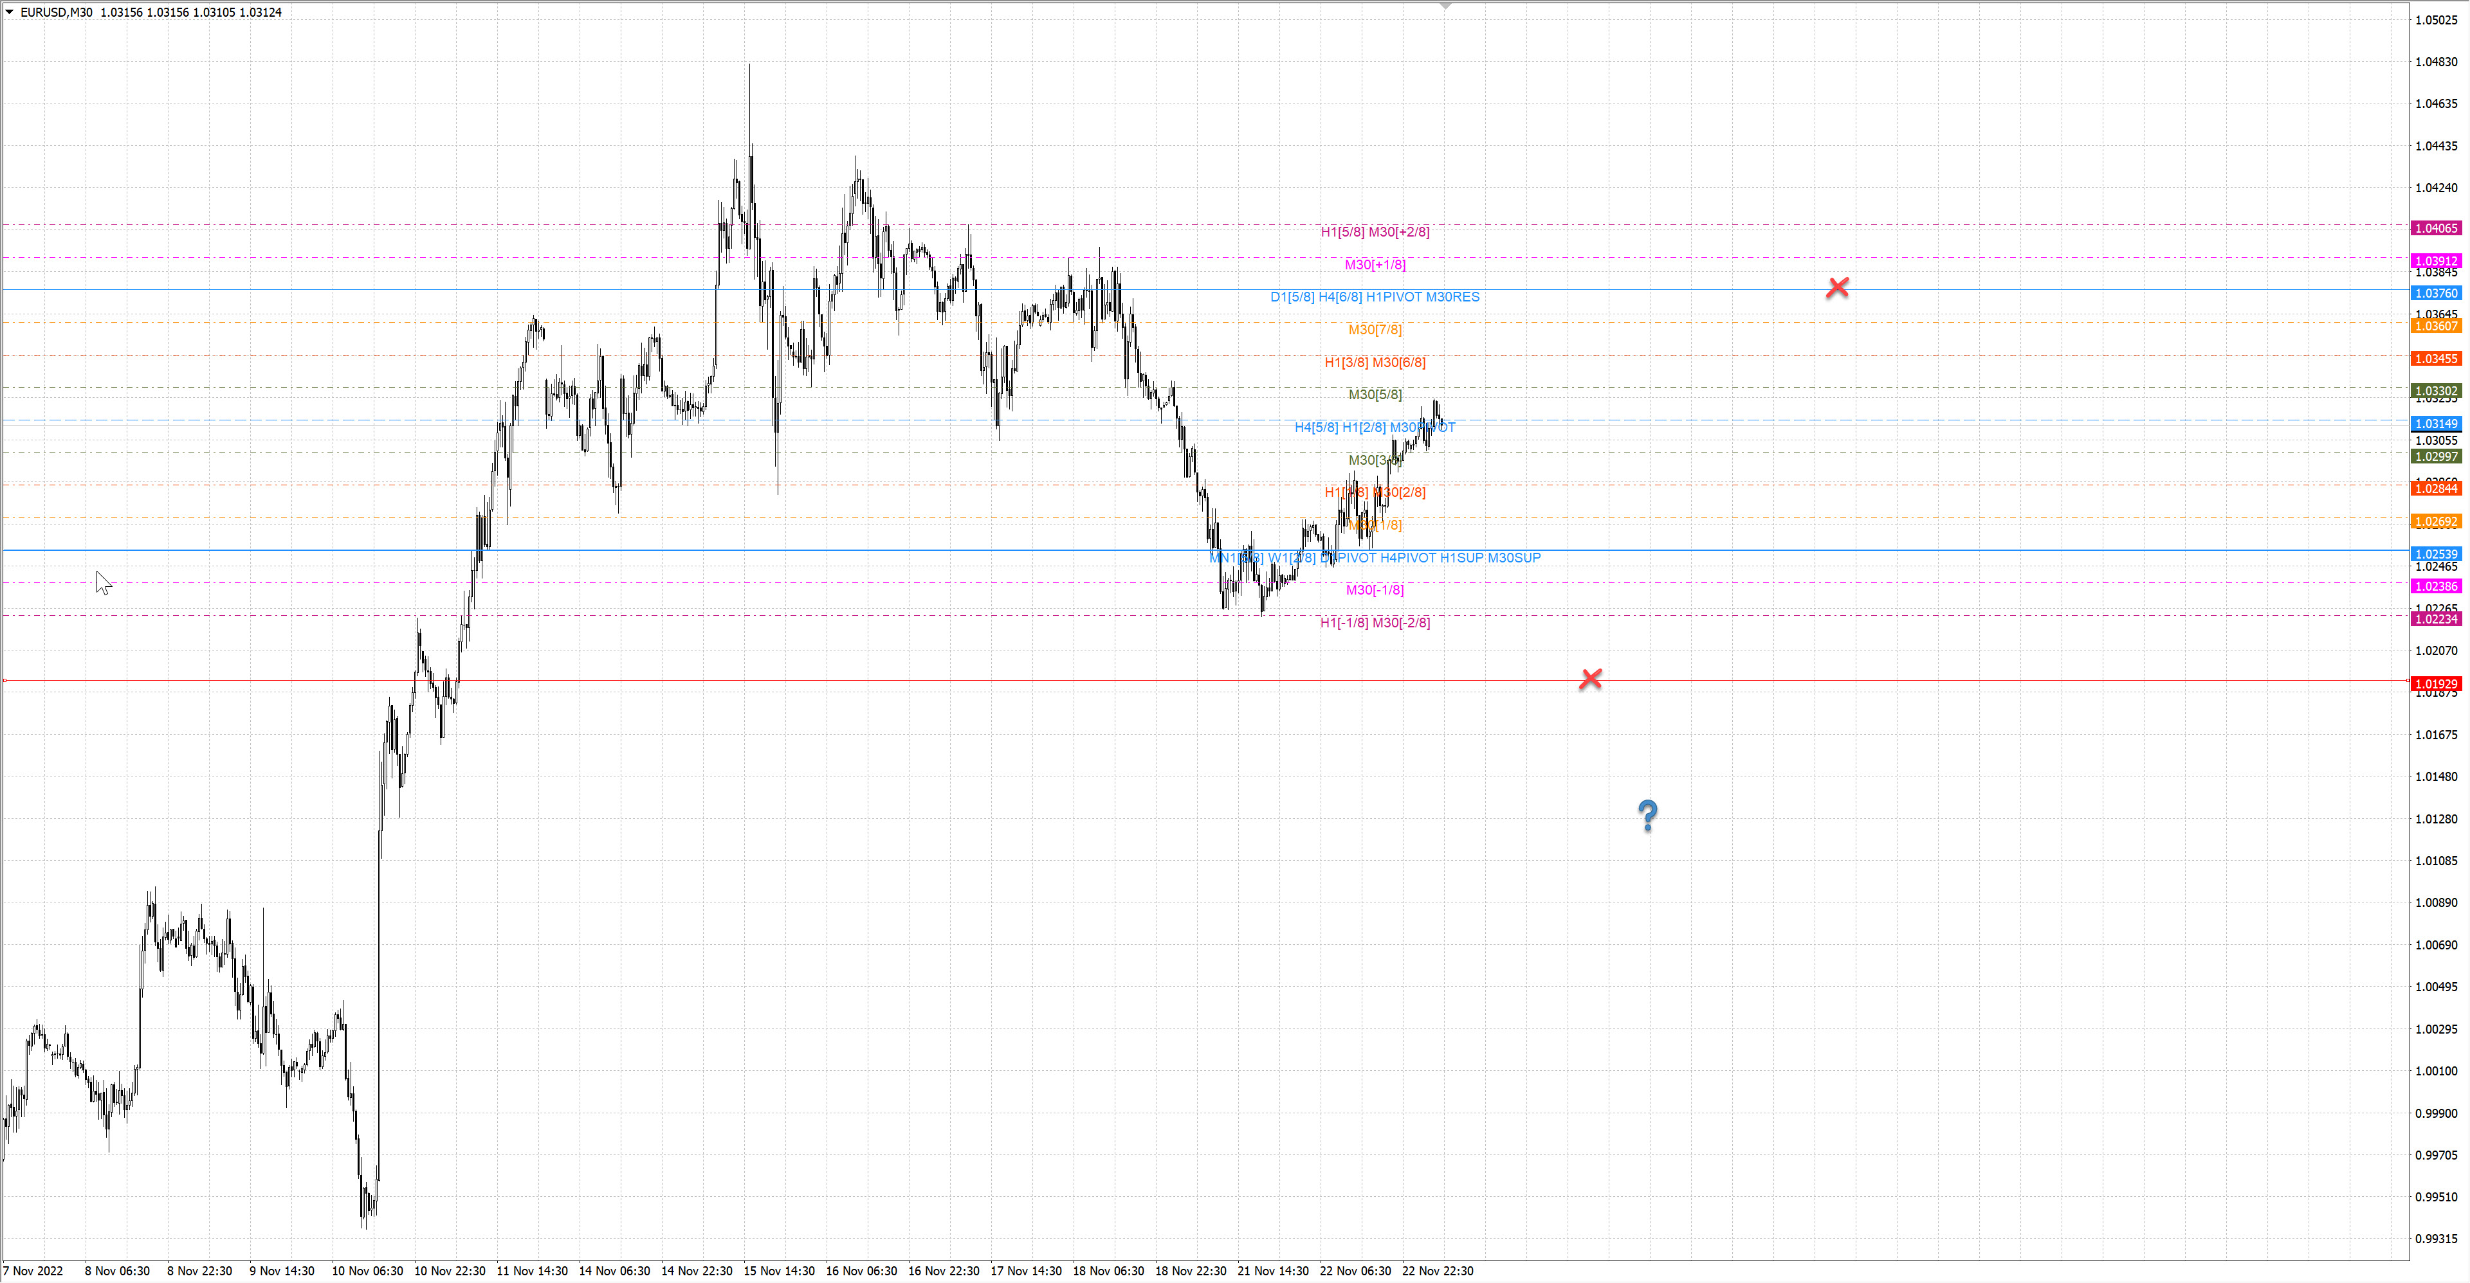Viewport: 2470px width, 1283px height.
Task: Click the chart shift triangle at top edge
Action: pyautogui.click(x=1445, y=6)
